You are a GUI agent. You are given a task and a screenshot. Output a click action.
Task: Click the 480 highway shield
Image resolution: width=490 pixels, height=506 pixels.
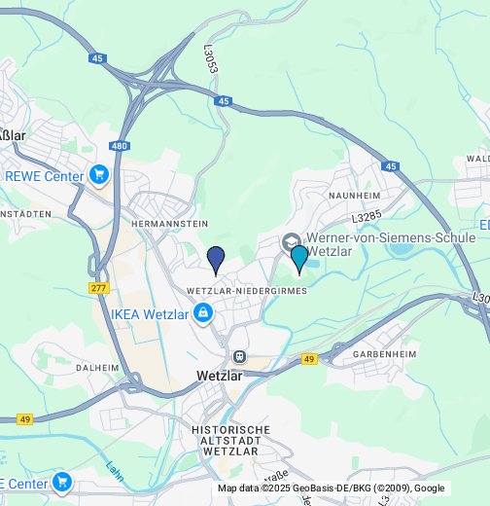click(120, 146)
